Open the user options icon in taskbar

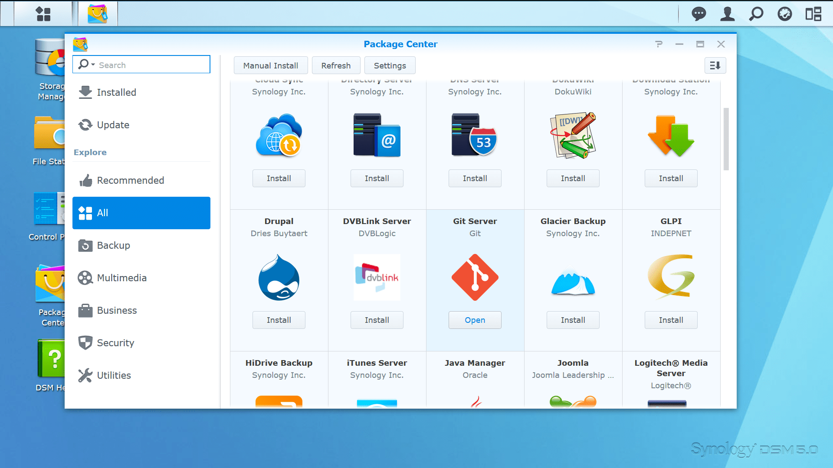(x=727, y=14)
